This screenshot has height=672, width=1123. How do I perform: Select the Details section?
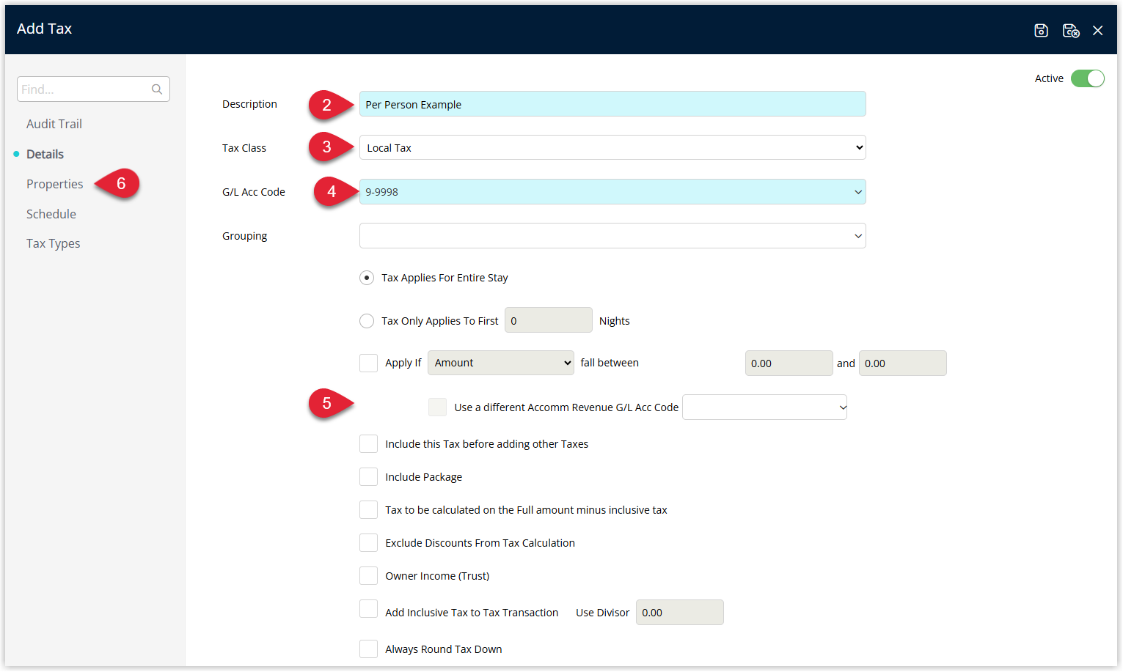point(45,154)
